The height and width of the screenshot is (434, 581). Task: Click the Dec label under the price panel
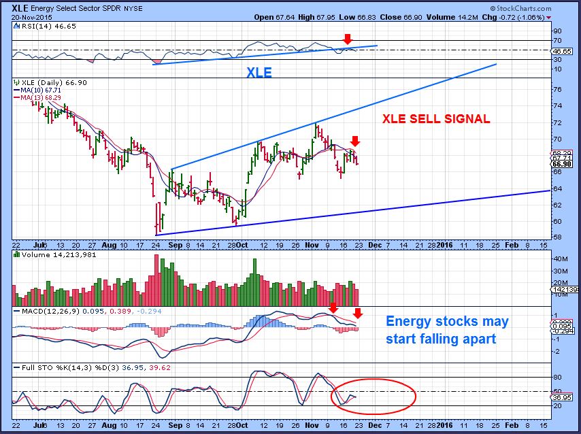tap(375, 245)
